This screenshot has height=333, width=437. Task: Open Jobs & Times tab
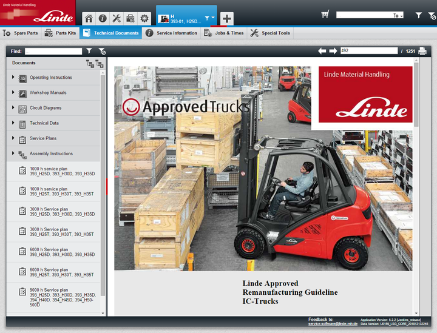[224, 33]
